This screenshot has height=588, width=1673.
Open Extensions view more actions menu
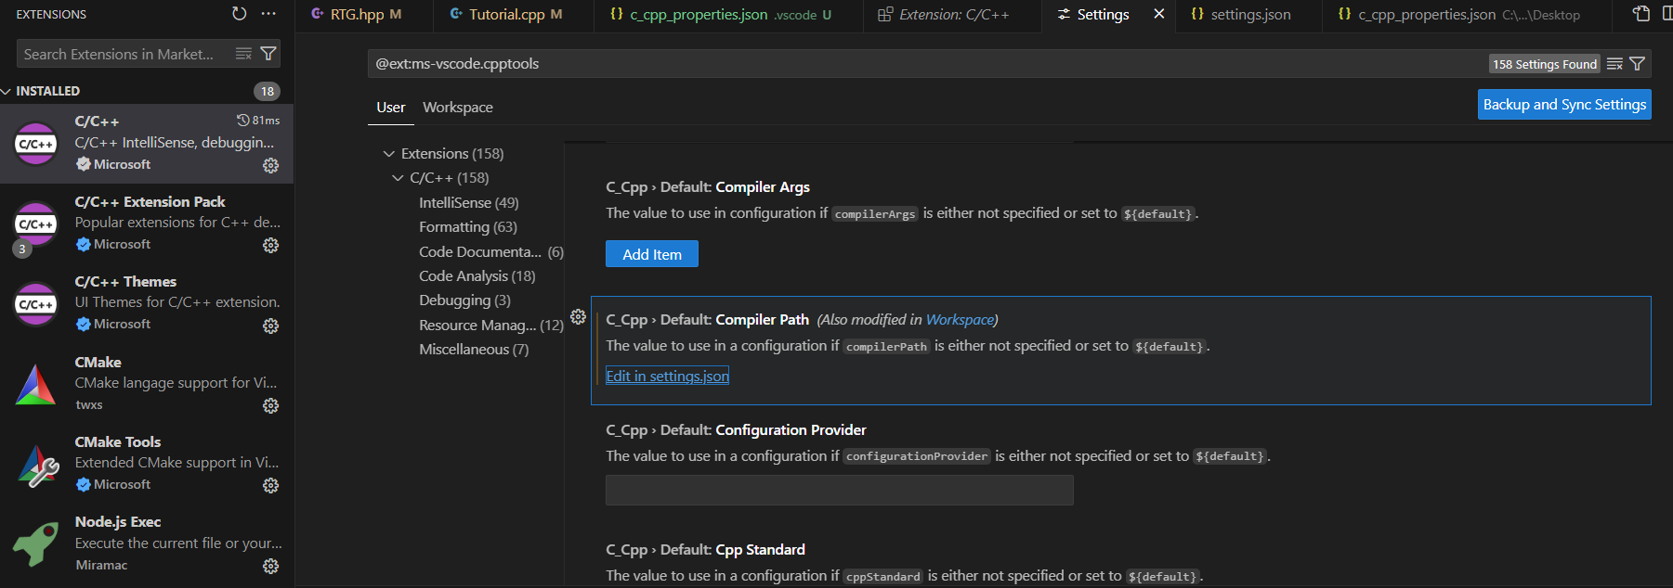tap(268, 14)
